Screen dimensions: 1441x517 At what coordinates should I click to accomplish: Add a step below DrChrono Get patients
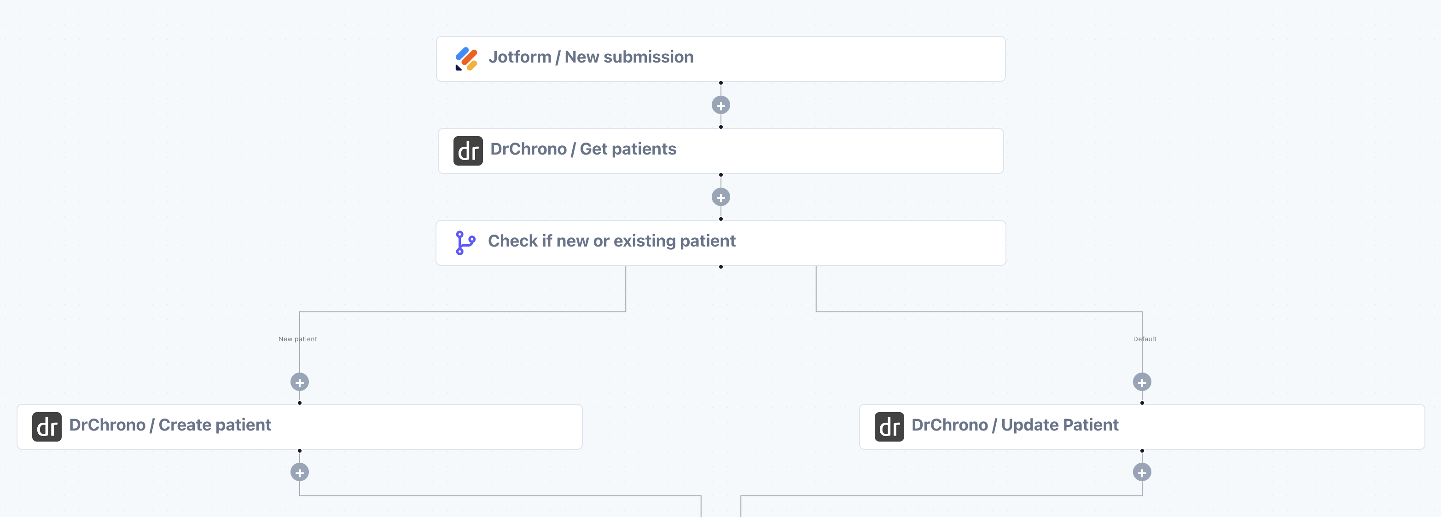pos(720,197)
